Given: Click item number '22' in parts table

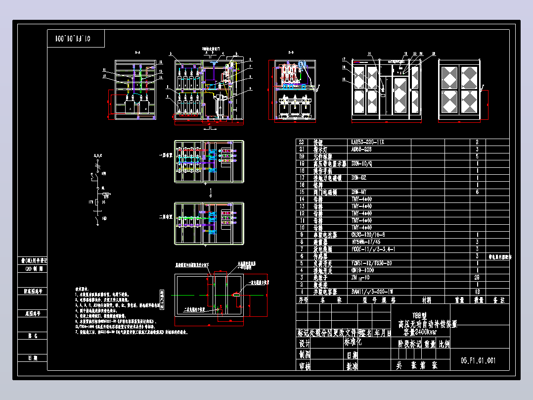Looking at the screenshot, I should point(302,142).
